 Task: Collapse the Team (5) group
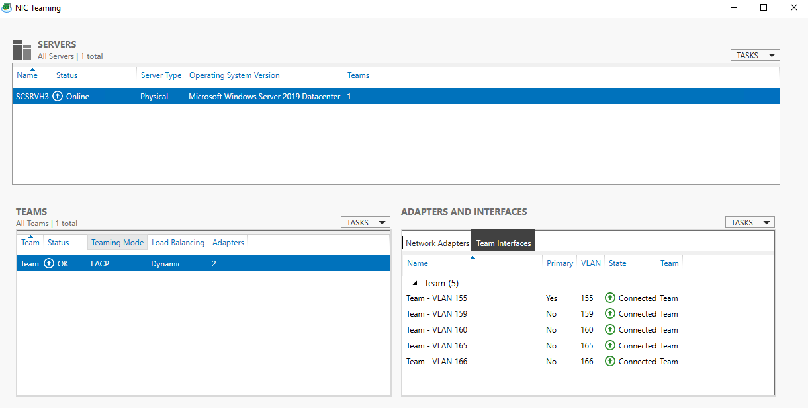[x=415, y=283]
